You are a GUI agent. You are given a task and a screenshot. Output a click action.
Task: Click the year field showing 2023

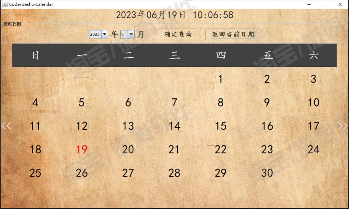pyautogui.click(x=95, y=34)
